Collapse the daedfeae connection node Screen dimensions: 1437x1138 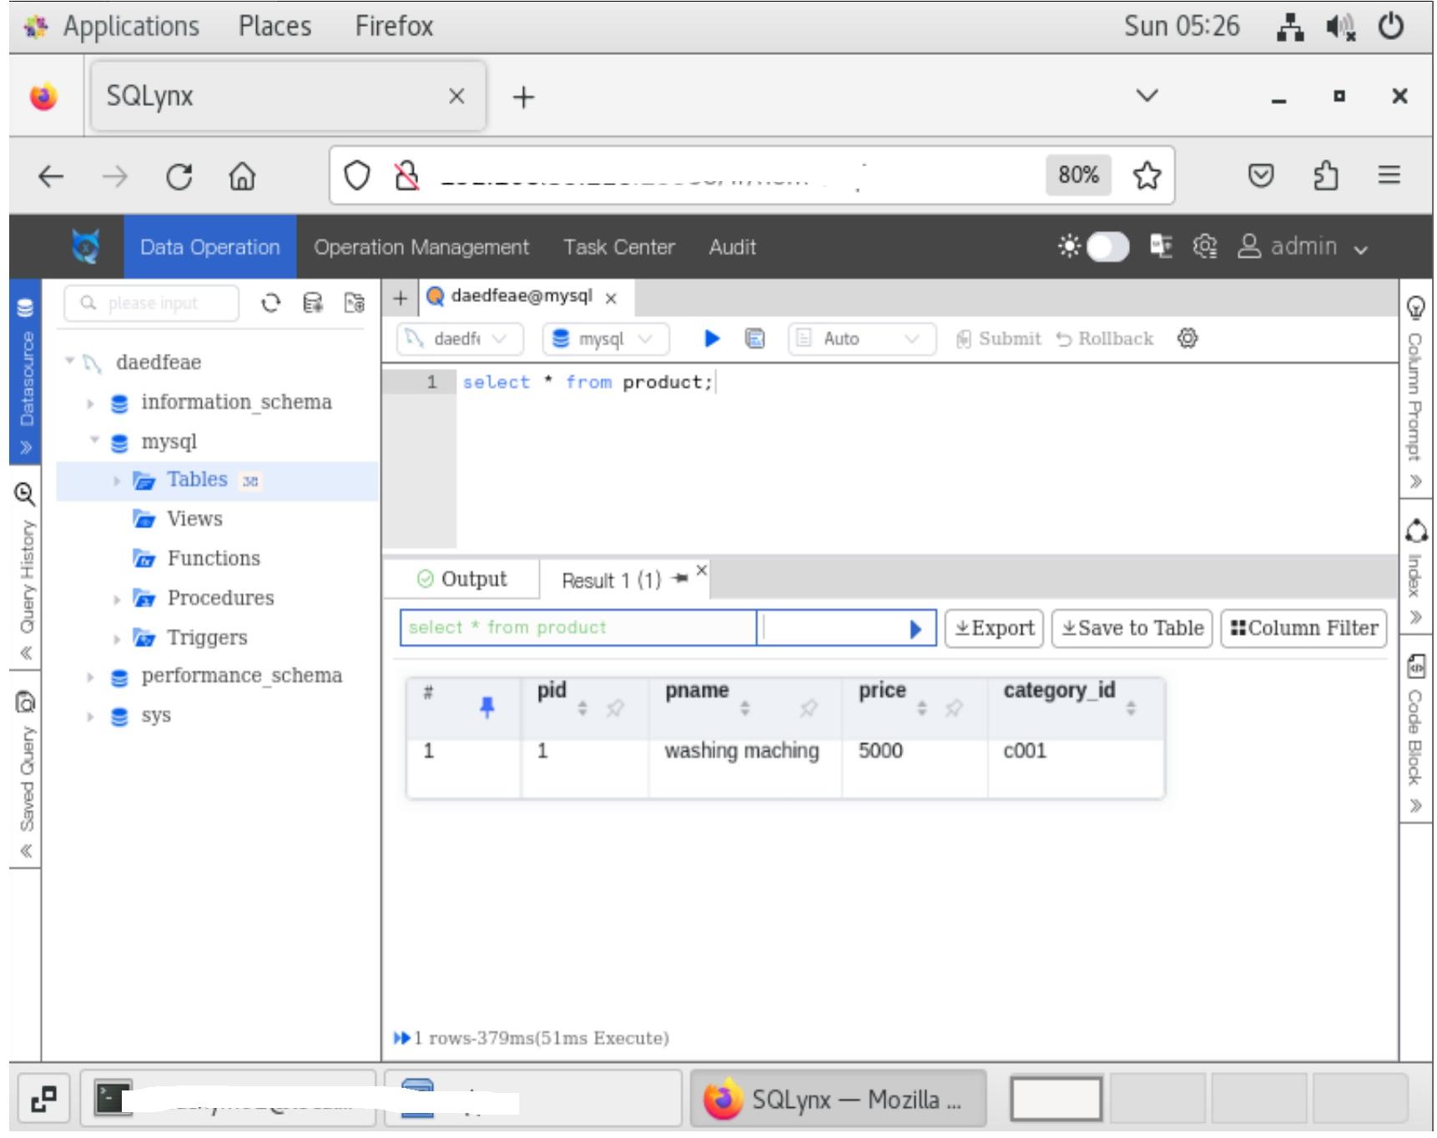pyautogui.click(x=71, y=360)
